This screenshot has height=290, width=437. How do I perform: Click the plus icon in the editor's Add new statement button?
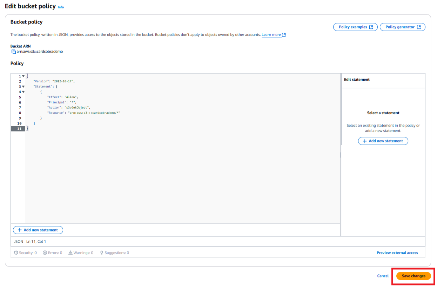pyautogui.click(x=20, y=230)
